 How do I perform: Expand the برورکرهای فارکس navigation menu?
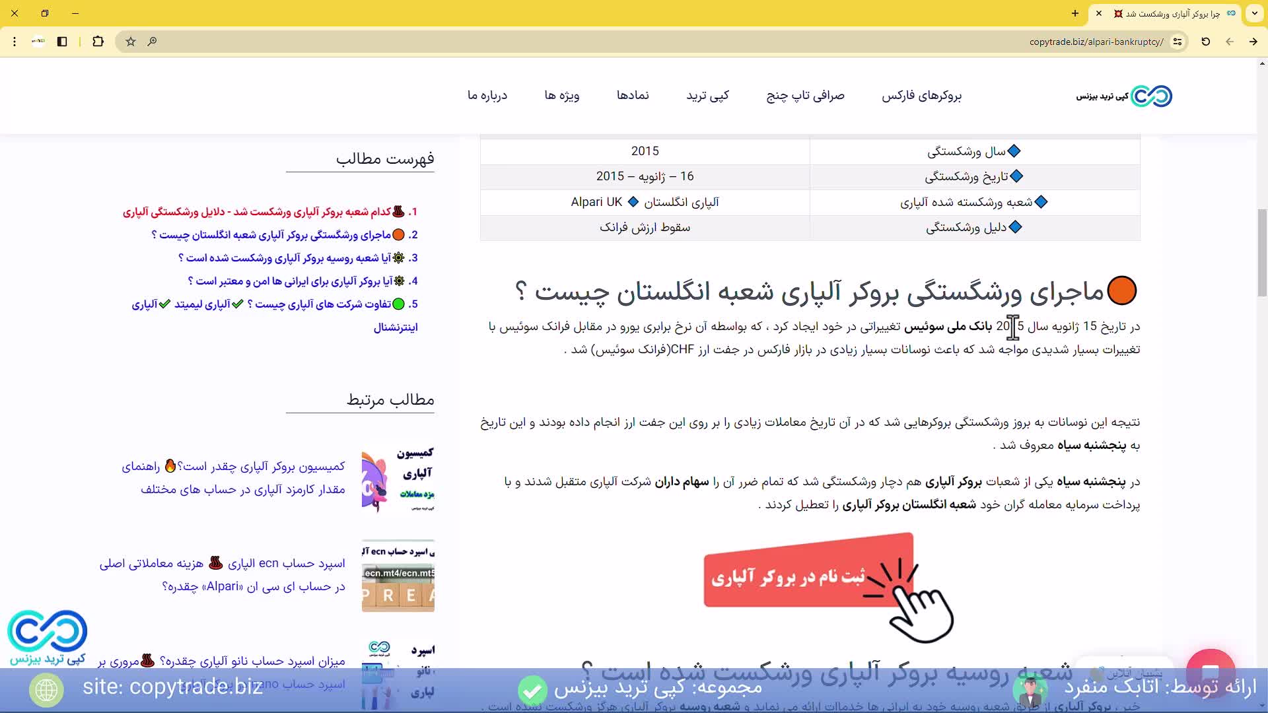922,96
